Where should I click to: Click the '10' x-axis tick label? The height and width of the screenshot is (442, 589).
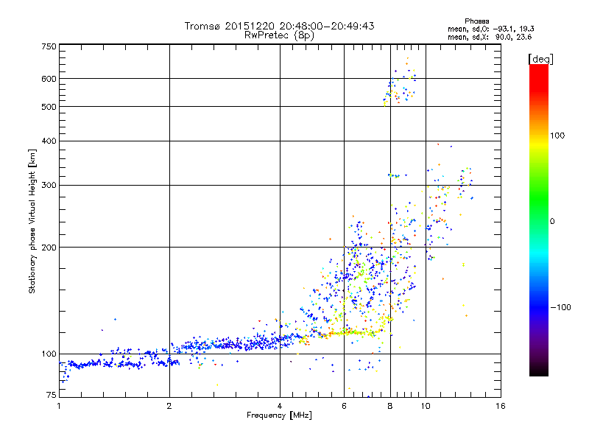point(426,406)
